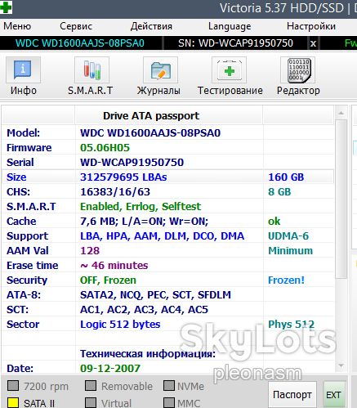The image size is (357, 408).
Task: Open the Language menu
Action: [x=230, y=26]
